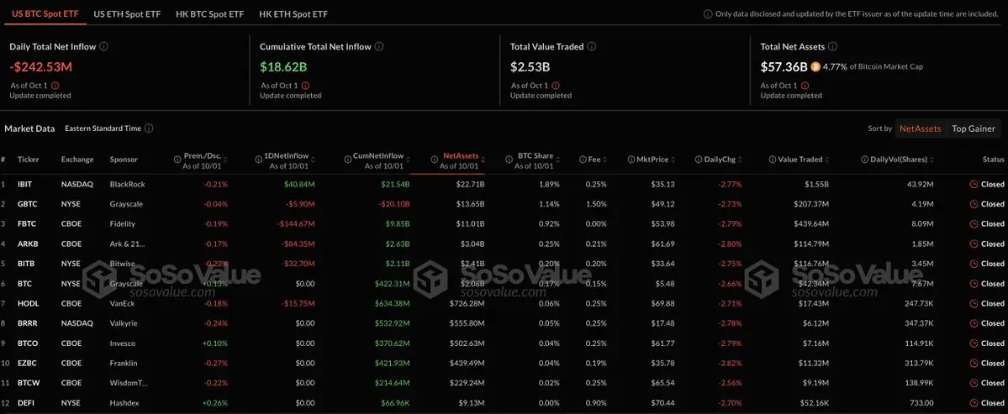Click the Exchange column header
Image resolution: width=1008 pixels, height=414 pixels.
click(77, 160)
